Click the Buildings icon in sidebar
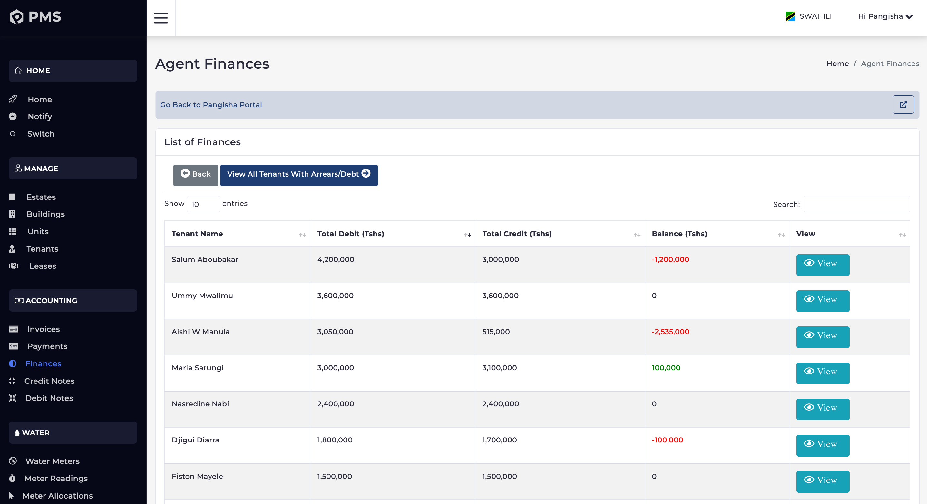Viewport: 927px width, 504px height. point(12,214)
